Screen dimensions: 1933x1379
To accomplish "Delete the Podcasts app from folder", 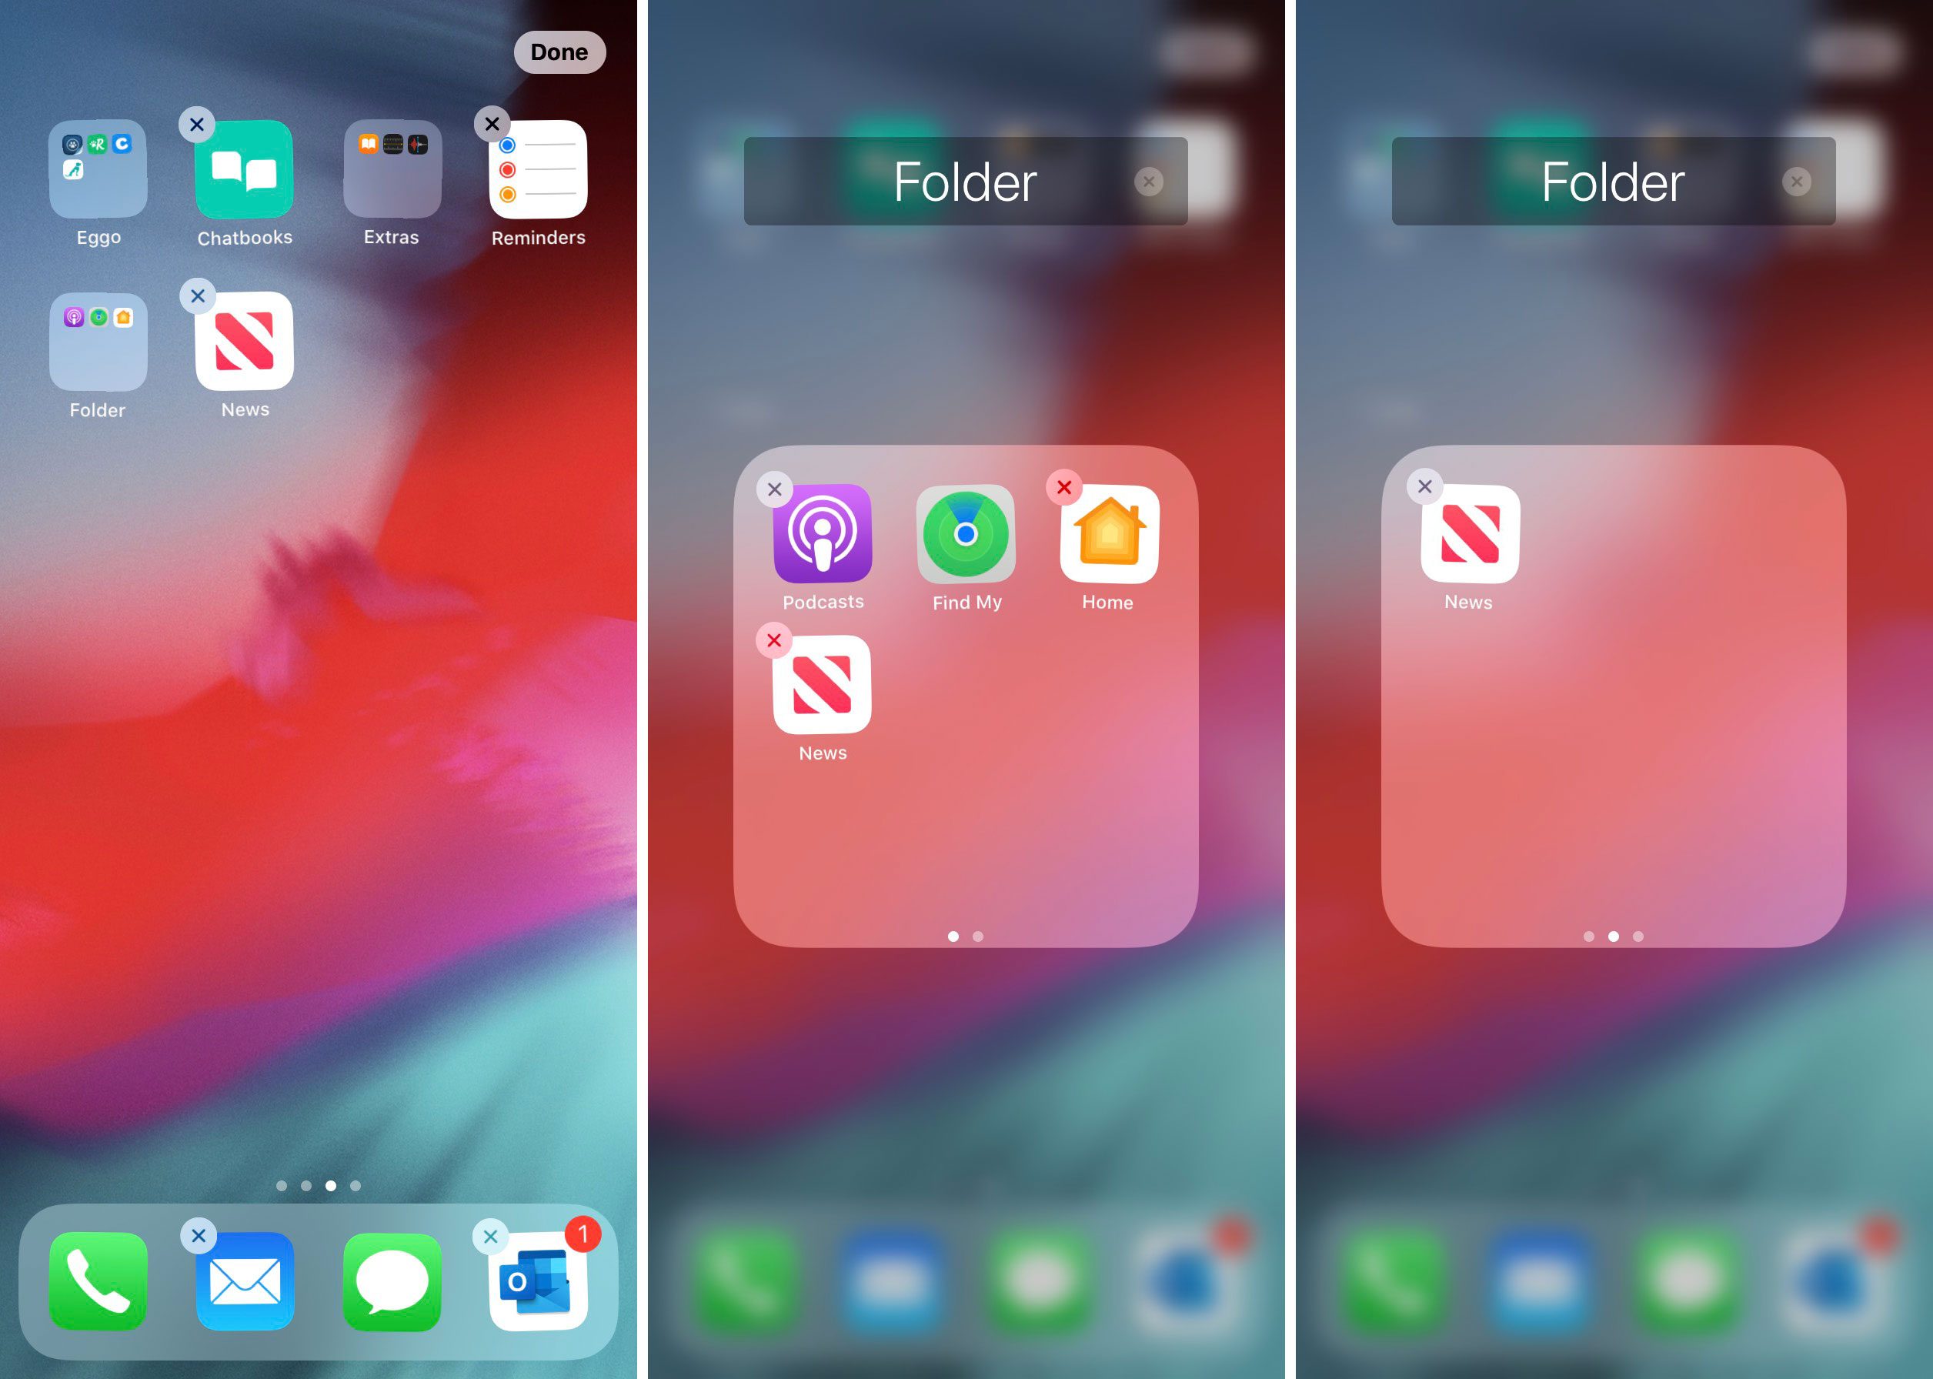I will (x=772, y=486).
